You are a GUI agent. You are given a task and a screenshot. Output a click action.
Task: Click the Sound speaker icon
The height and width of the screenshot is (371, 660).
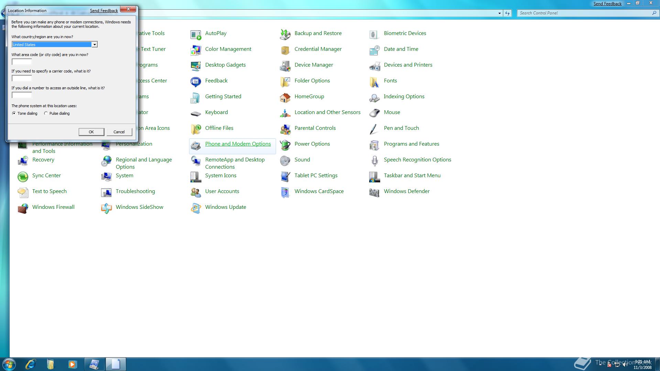click(x=285, y=161)
